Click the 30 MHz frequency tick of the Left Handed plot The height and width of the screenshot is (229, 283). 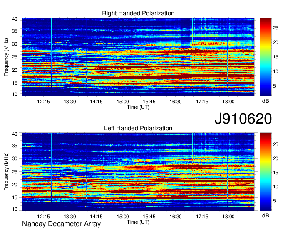click(x=15, y=159)
